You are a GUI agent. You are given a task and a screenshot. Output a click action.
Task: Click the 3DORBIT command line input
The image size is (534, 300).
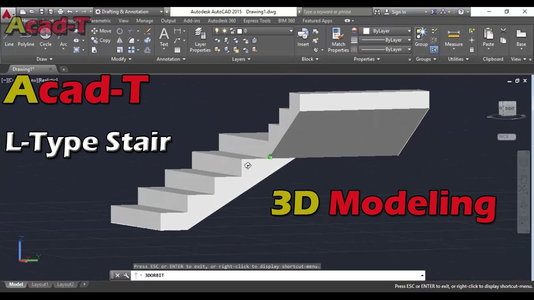point(278,275)
